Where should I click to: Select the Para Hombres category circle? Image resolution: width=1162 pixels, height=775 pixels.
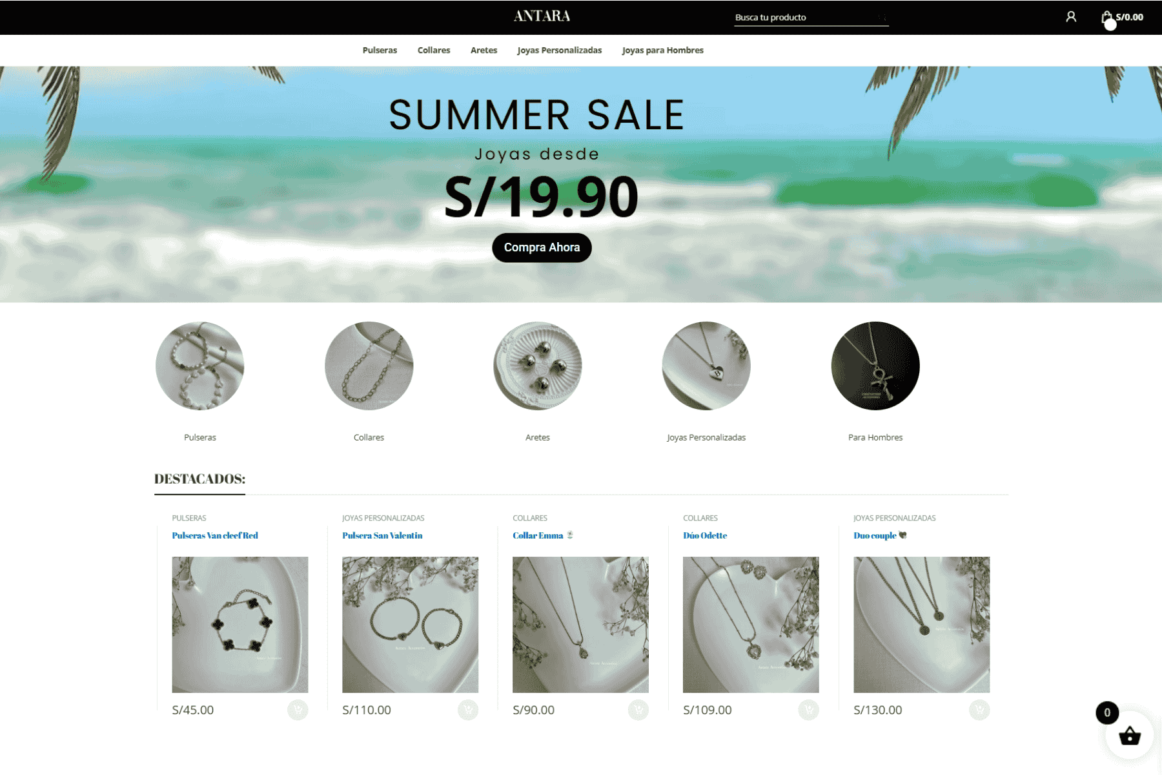point(875,366)
